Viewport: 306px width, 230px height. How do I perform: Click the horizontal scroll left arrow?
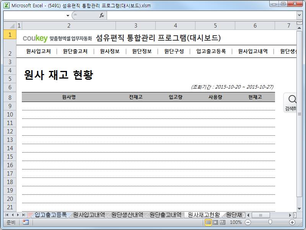click(248, 215)
